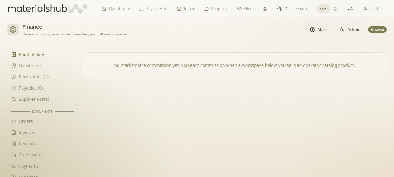Open Orders under Documents
Screen dimensions: 394x177
tap(26, 121)
